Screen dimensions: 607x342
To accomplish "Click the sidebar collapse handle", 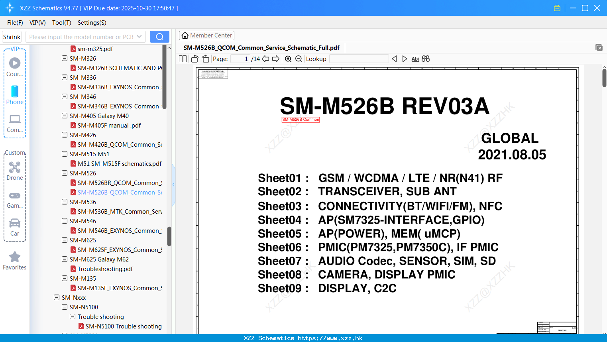I will pyautogui.click(x=173, y=185).
